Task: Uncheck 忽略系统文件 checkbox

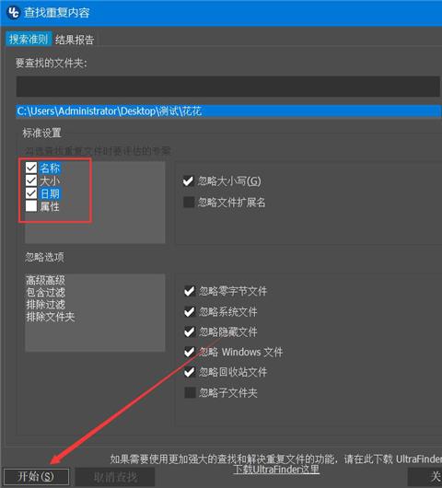Action: [x=190, y=311]
